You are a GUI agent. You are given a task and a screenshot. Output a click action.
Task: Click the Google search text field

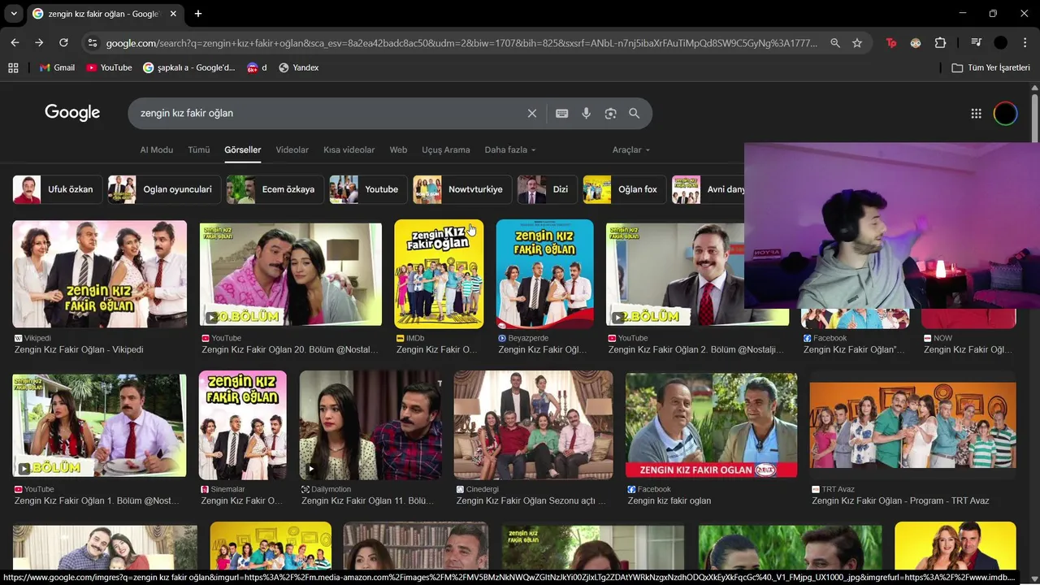(x=329, y=114)
